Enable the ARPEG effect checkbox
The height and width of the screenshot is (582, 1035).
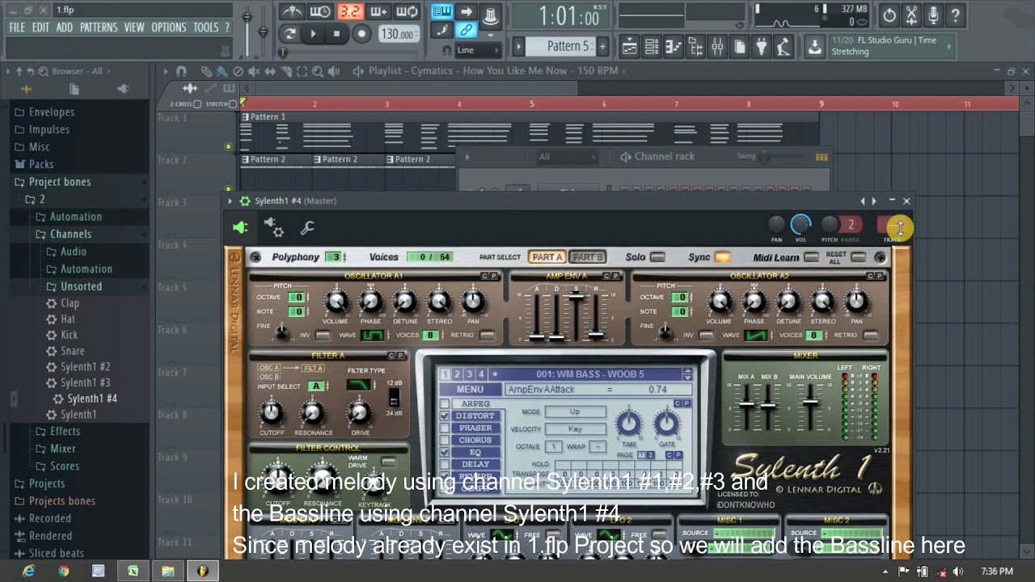(445, 403)
